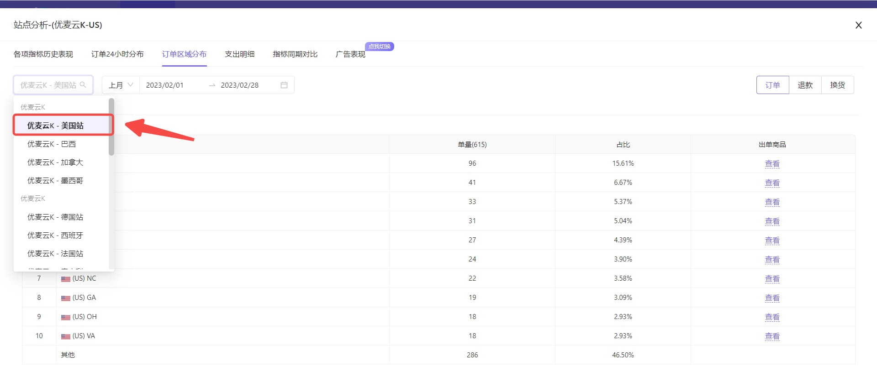The width and height of the screenshot is (877, 377).
Task: Click the 点我切换 badge on 广告表现
Action: [x=380, y=47]
